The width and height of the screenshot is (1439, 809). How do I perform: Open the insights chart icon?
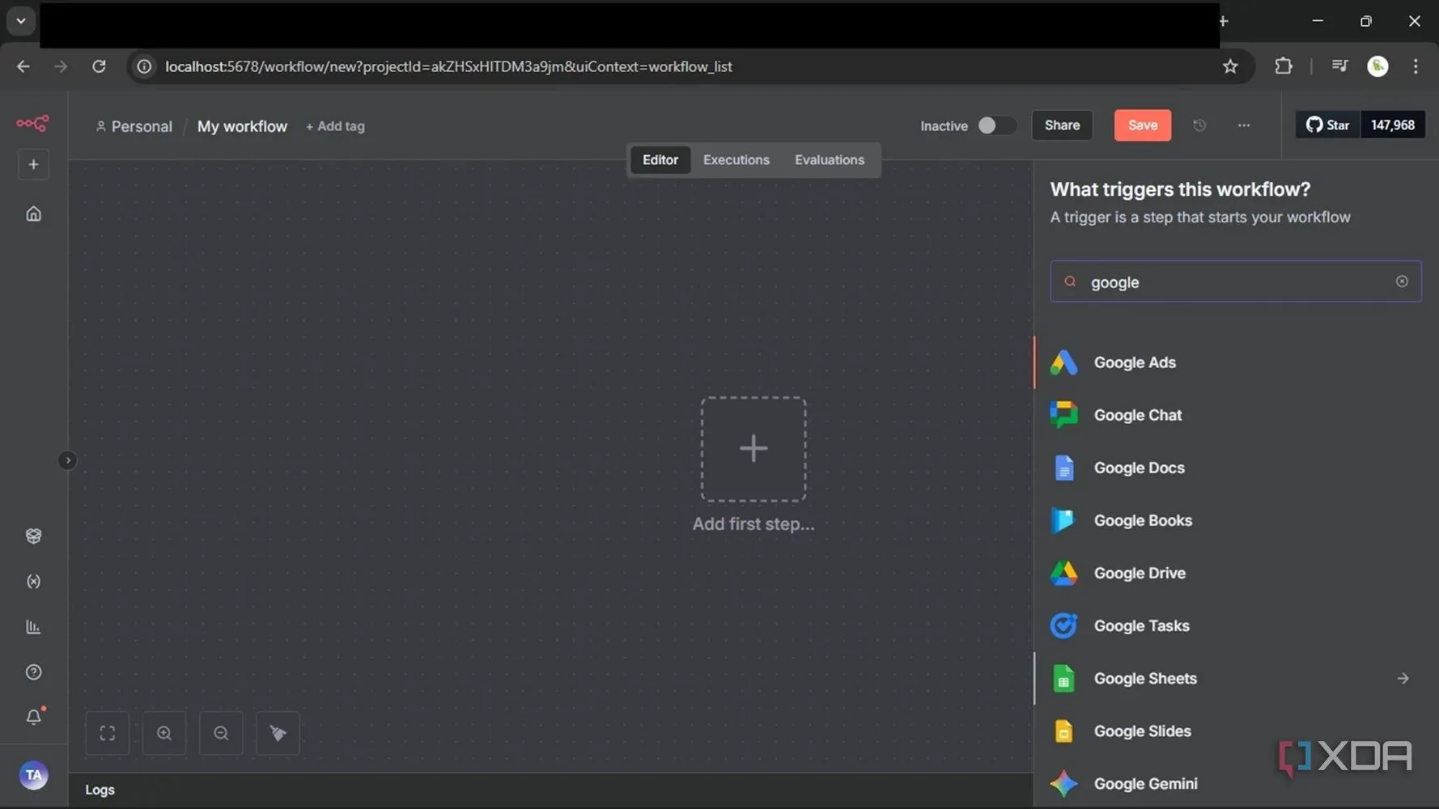pos(33,627)
